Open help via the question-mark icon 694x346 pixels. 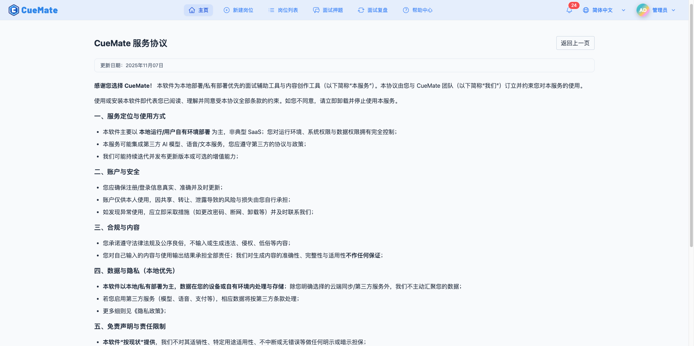pyautogui.click(x=406, y=10)
